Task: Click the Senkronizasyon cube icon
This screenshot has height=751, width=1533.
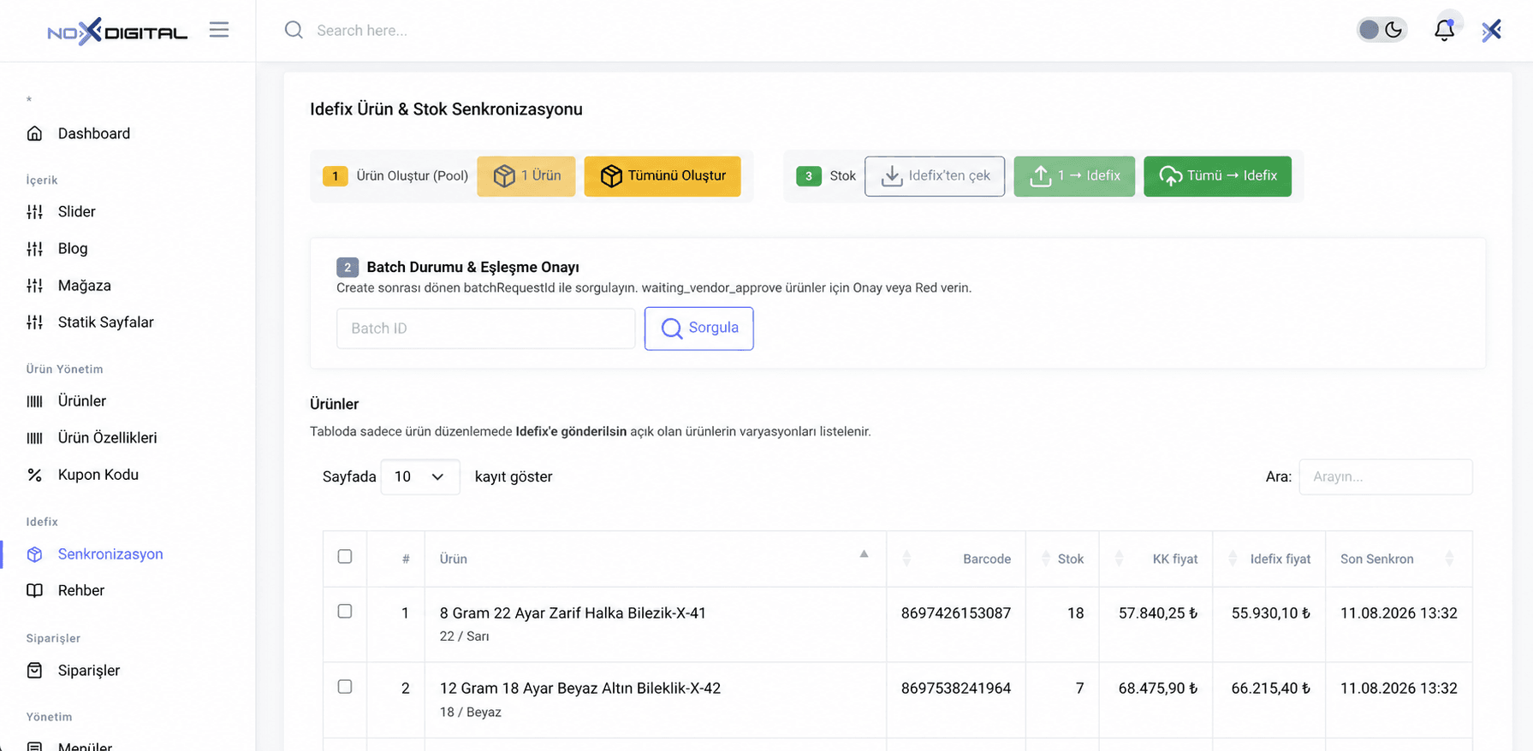Action: click(34, 553)
